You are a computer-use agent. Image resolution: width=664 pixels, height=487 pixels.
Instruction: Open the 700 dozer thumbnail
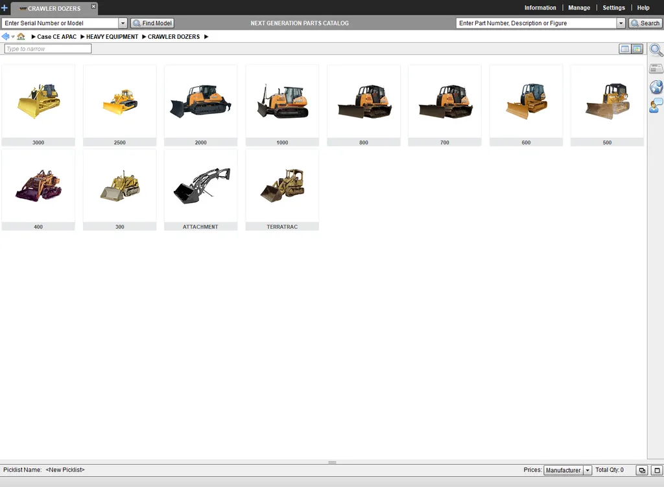(x=445, y=106)
